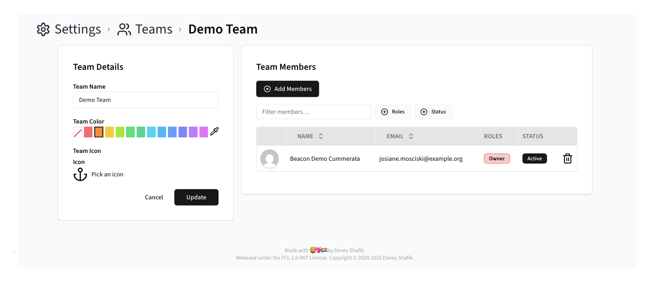Open the Status filter dropdown

click(x=433, y=112)
